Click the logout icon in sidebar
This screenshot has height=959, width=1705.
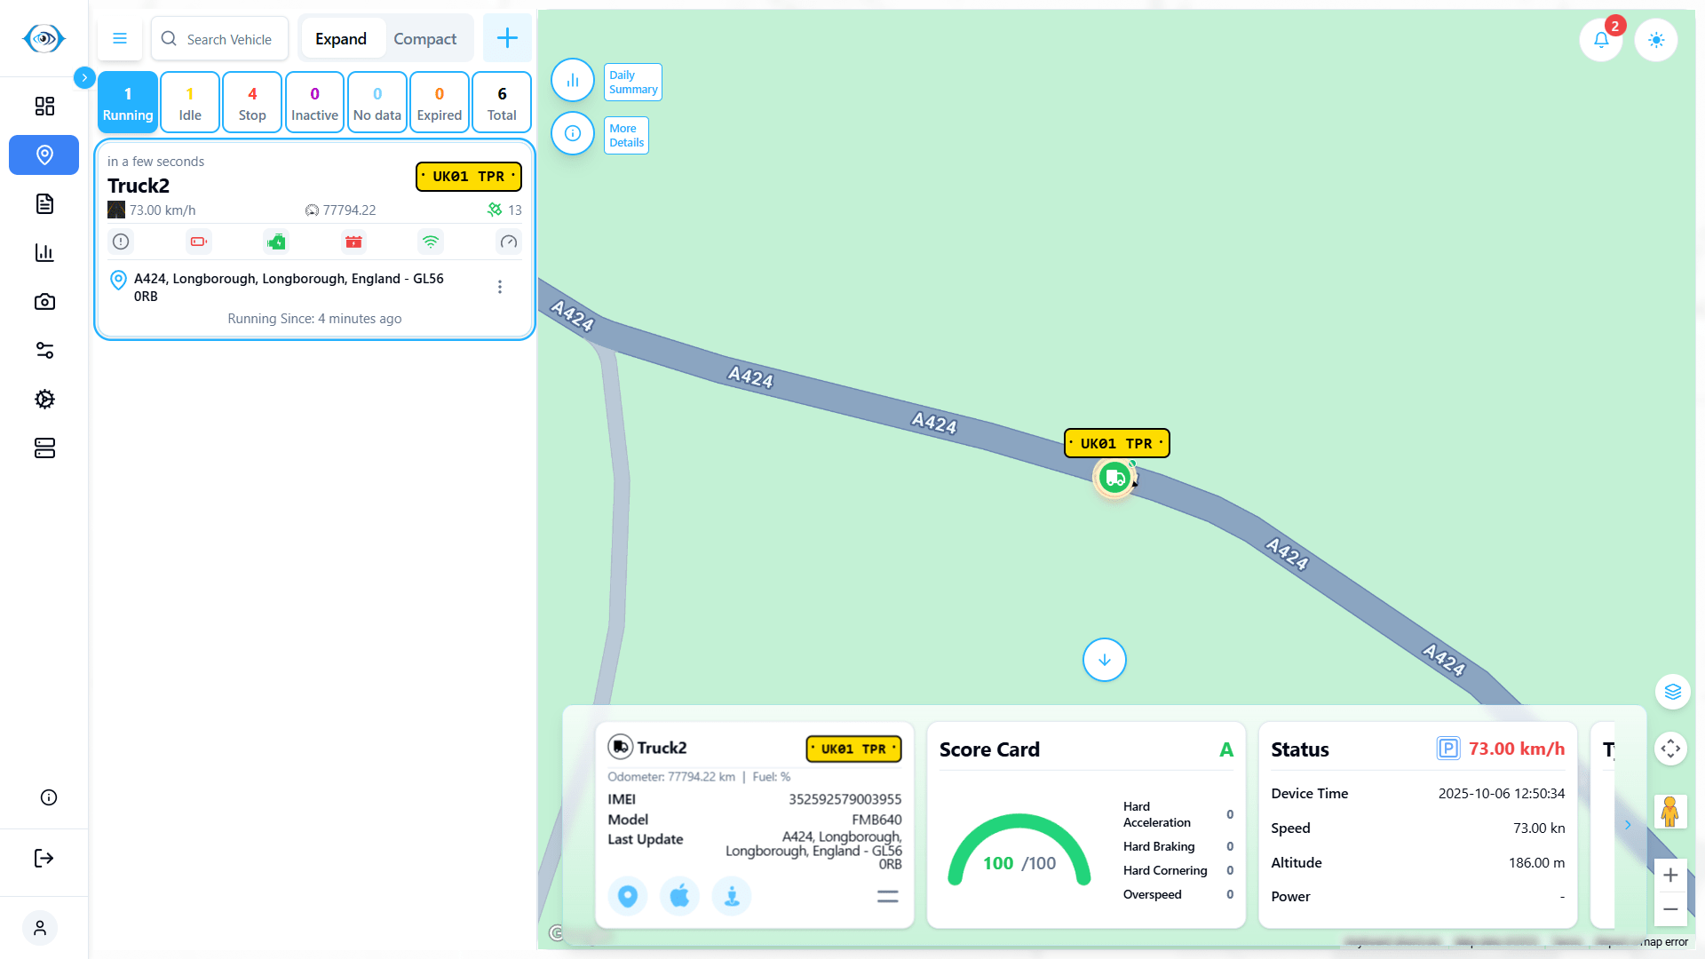(44, 858)
